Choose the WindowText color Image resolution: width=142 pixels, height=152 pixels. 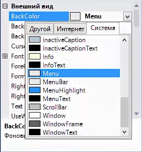[x=74, y=132]
